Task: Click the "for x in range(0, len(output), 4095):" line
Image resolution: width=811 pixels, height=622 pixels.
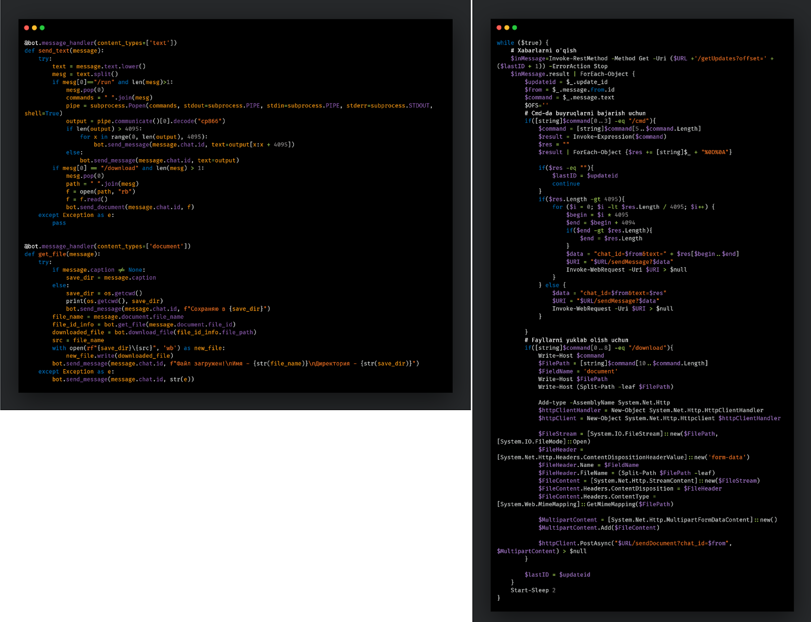Action: pos(143,137)
